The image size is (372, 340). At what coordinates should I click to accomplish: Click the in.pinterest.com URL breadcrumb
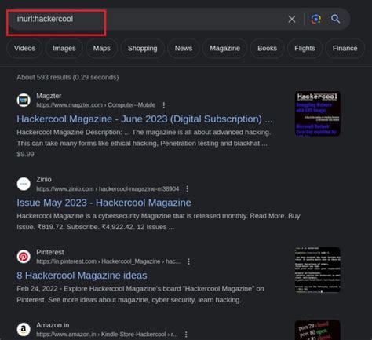108,261
